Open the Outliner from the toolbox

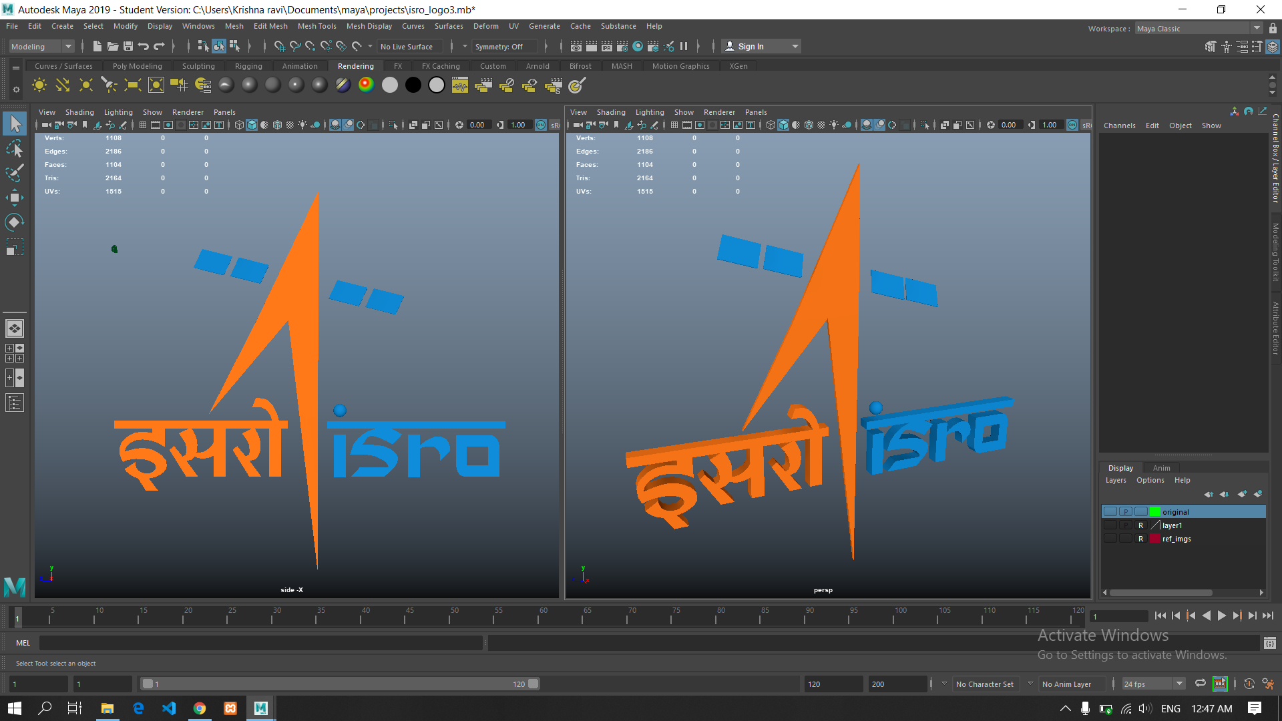[x=15, y=403]
